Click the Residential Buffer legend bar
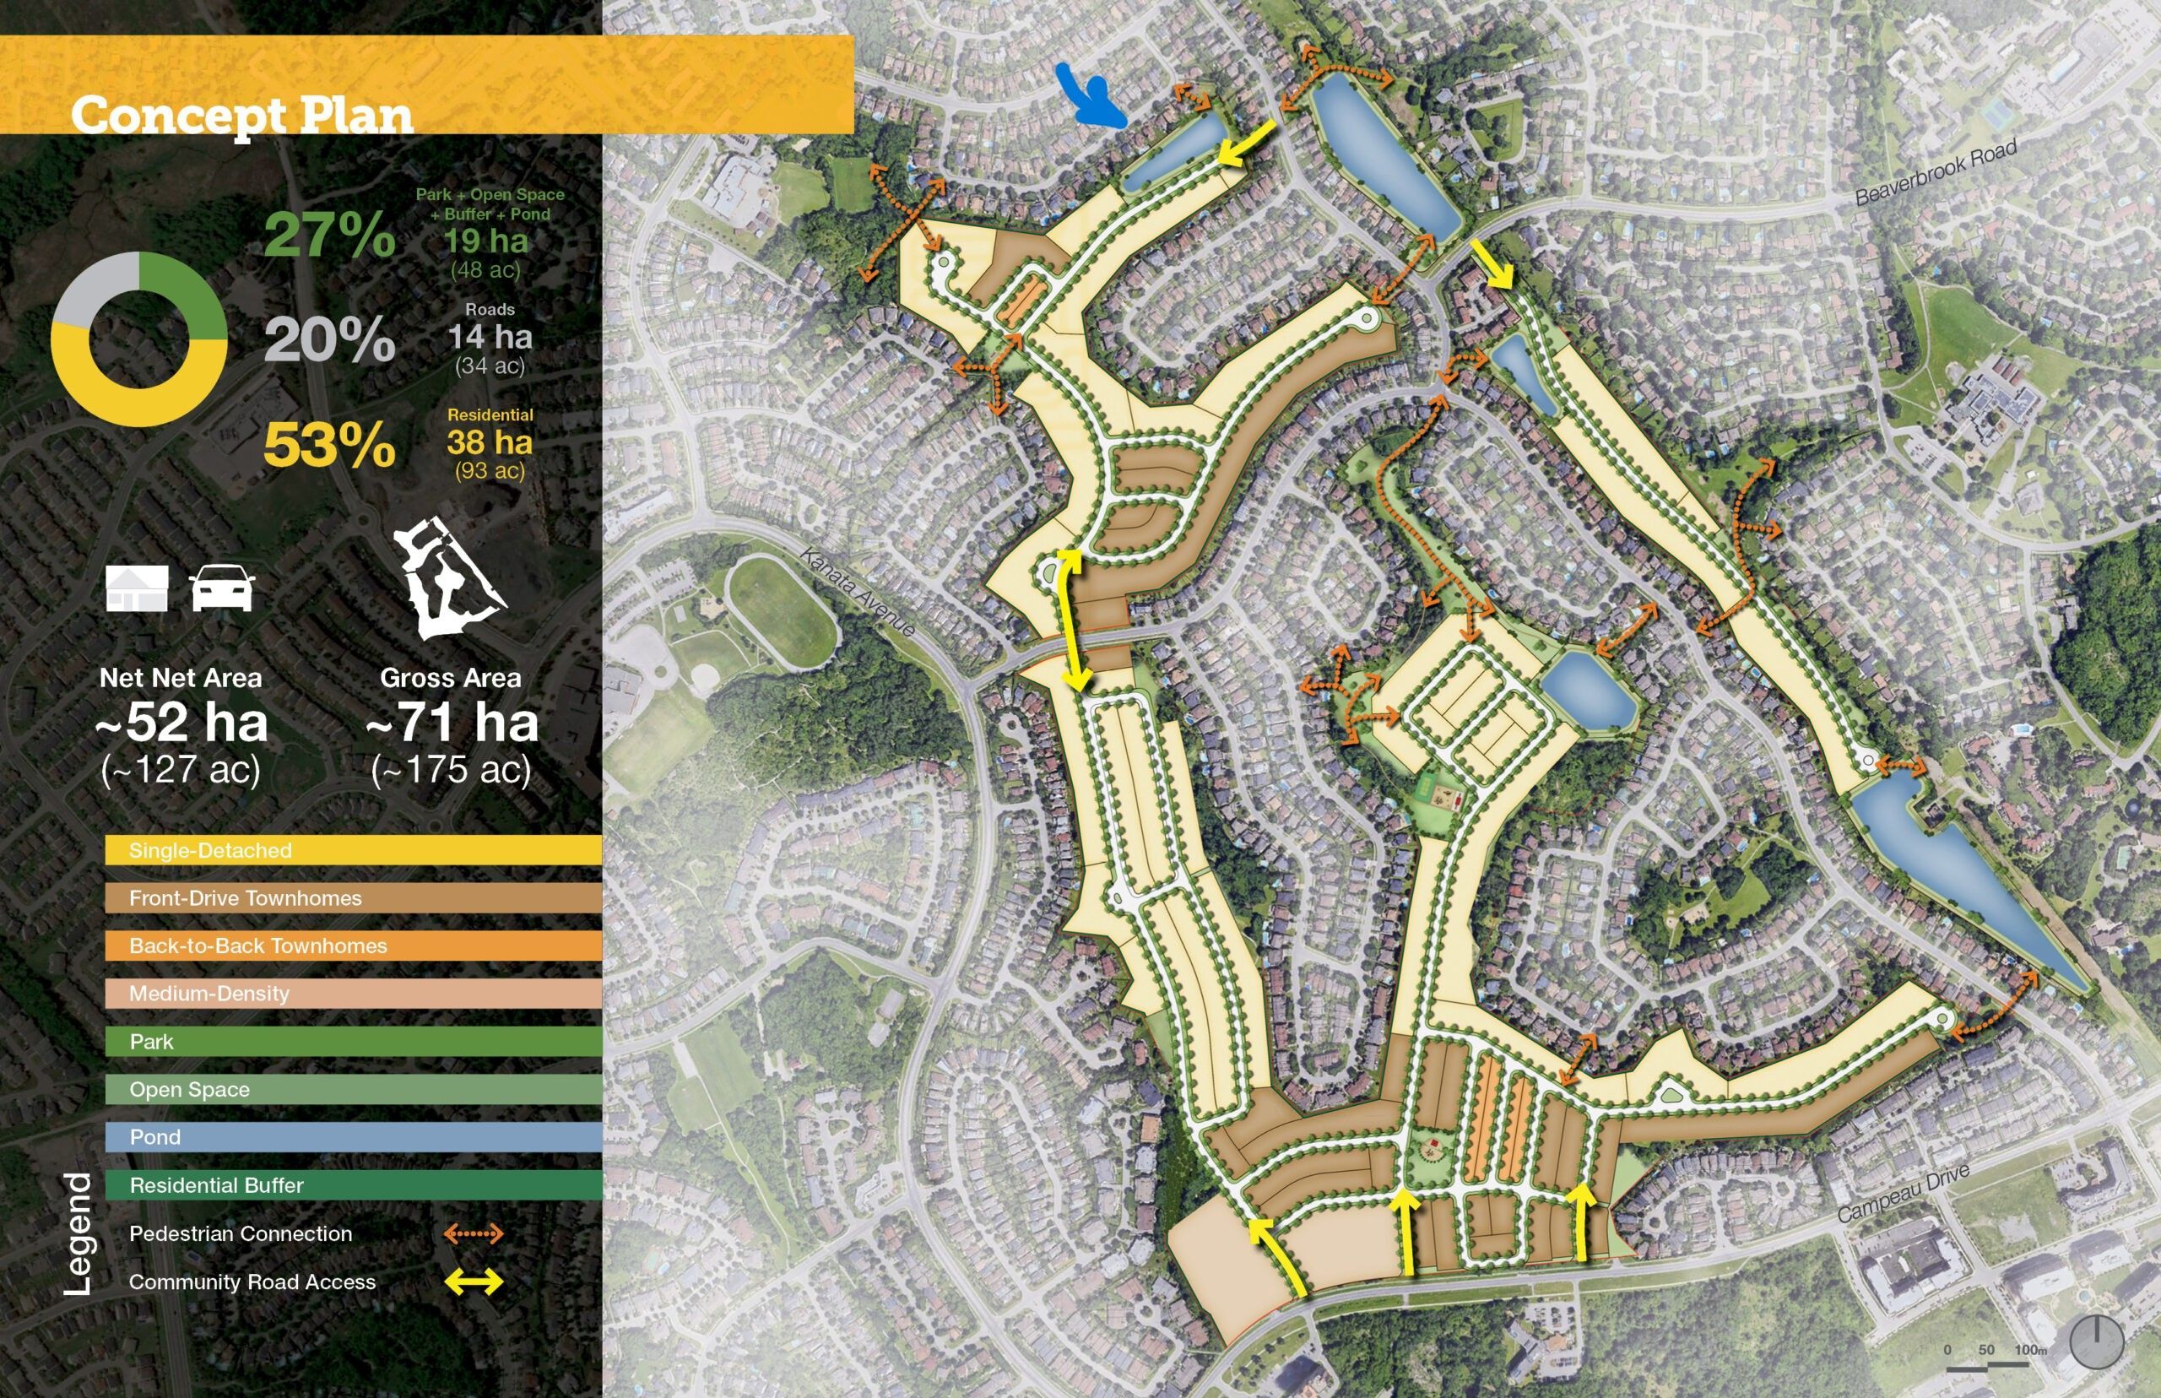The height and width of the screenshot is (1398, 2161). click(353, 1184)
